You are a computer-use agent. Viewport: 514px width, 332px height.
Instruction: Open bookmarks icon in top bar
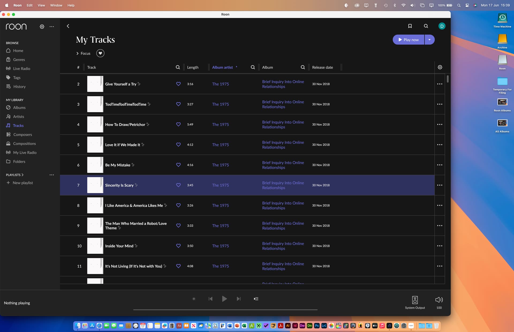click(410, 26)
